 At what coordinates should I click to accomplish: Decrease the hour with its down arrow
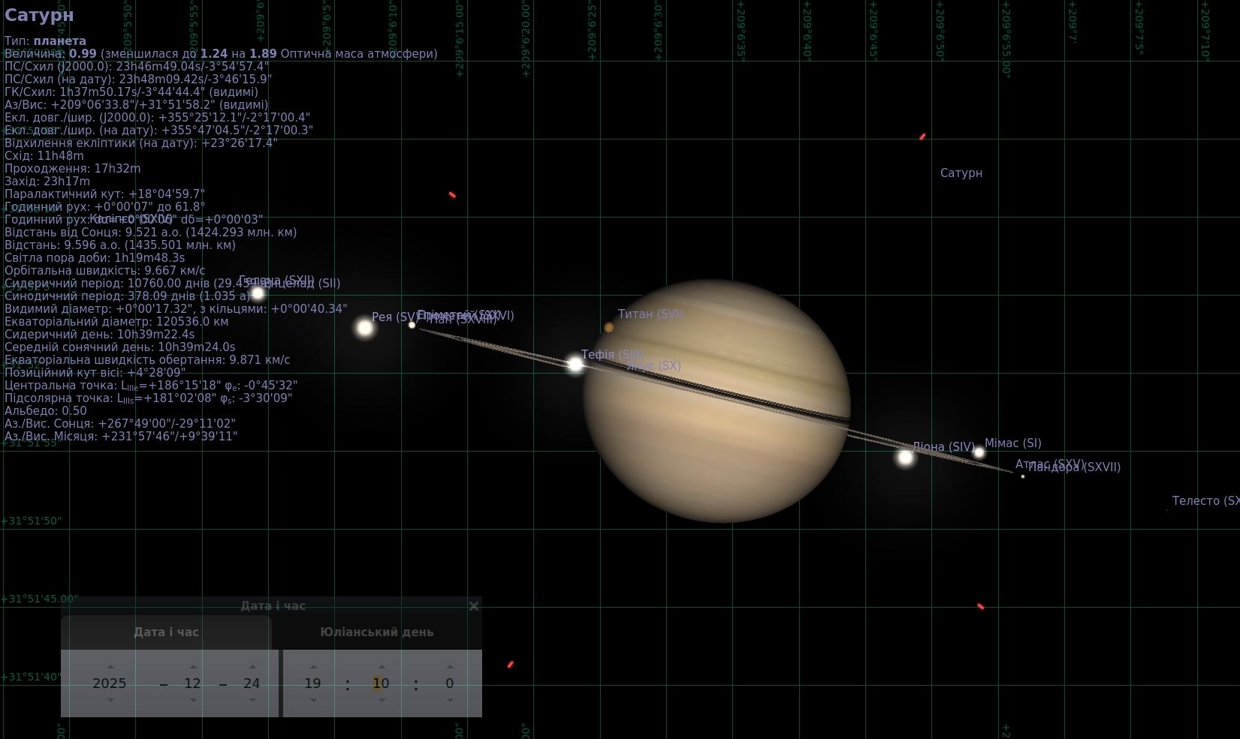click(313, 700)
